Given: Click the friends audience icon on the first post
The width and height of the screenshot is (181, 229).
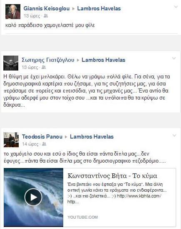Looking at the screenshot, I should (46, 16).
